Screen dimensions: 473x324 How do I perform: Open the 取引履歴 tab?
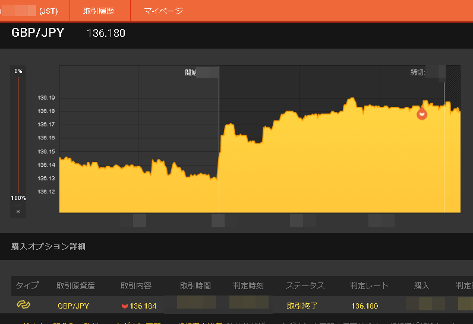[x=98, y=11]
